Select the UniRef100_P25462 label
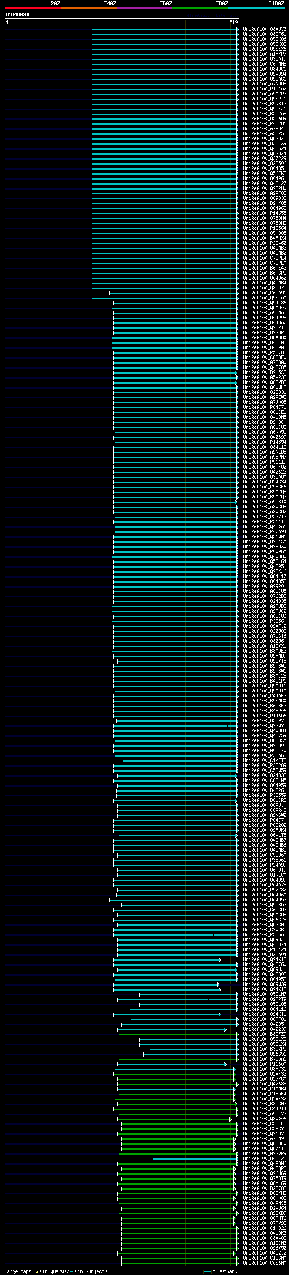 click(264, 243)
